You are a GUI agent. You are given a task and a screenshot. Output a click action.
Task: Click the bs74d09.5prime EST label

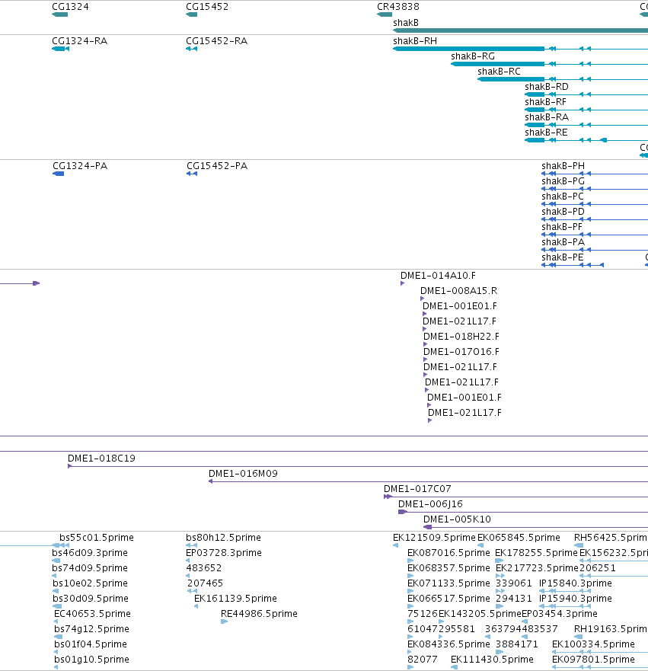coord(90,568)
